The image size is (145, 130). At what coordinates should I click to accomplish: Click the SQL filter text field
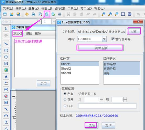[x=107, y=106]
